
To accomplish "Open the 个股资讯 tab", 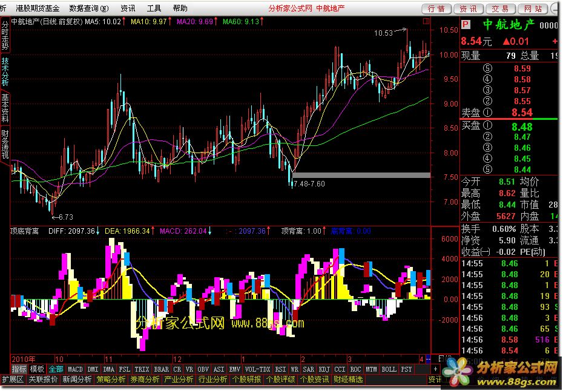I will click(x=314, y=379).
